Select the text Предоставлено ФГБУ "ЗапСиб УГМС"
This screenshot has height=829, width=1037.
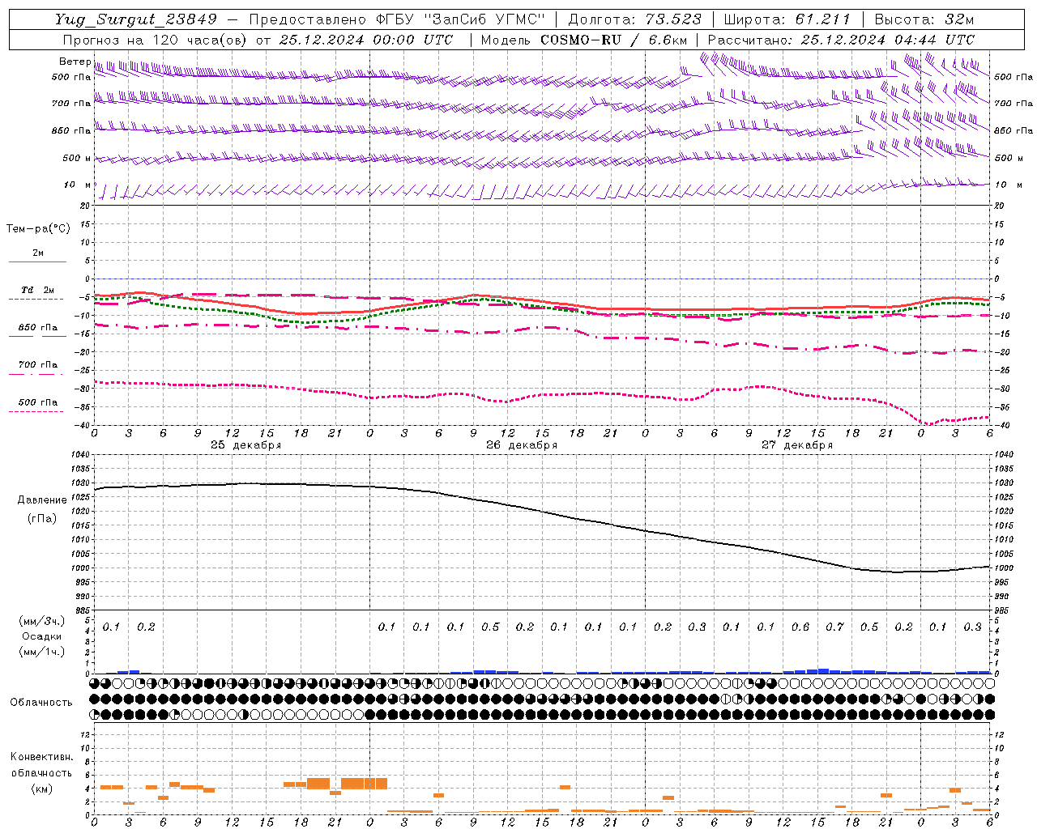pos(397,19)
